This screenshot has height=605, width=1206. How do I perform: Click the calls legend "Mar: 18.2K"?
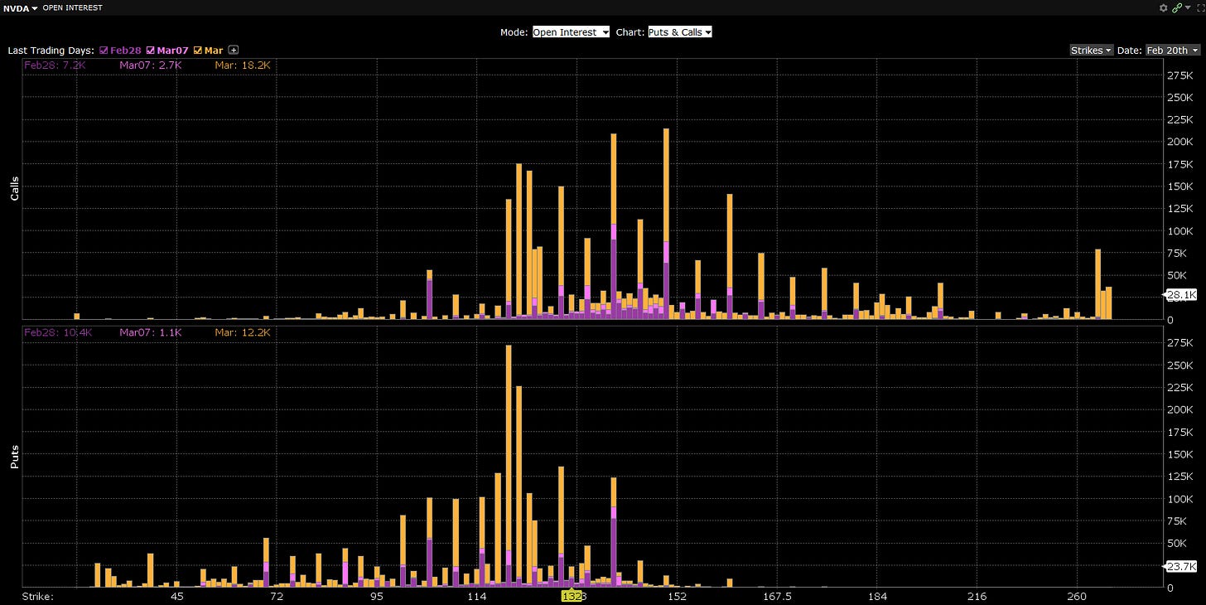(x=242, y=65)
